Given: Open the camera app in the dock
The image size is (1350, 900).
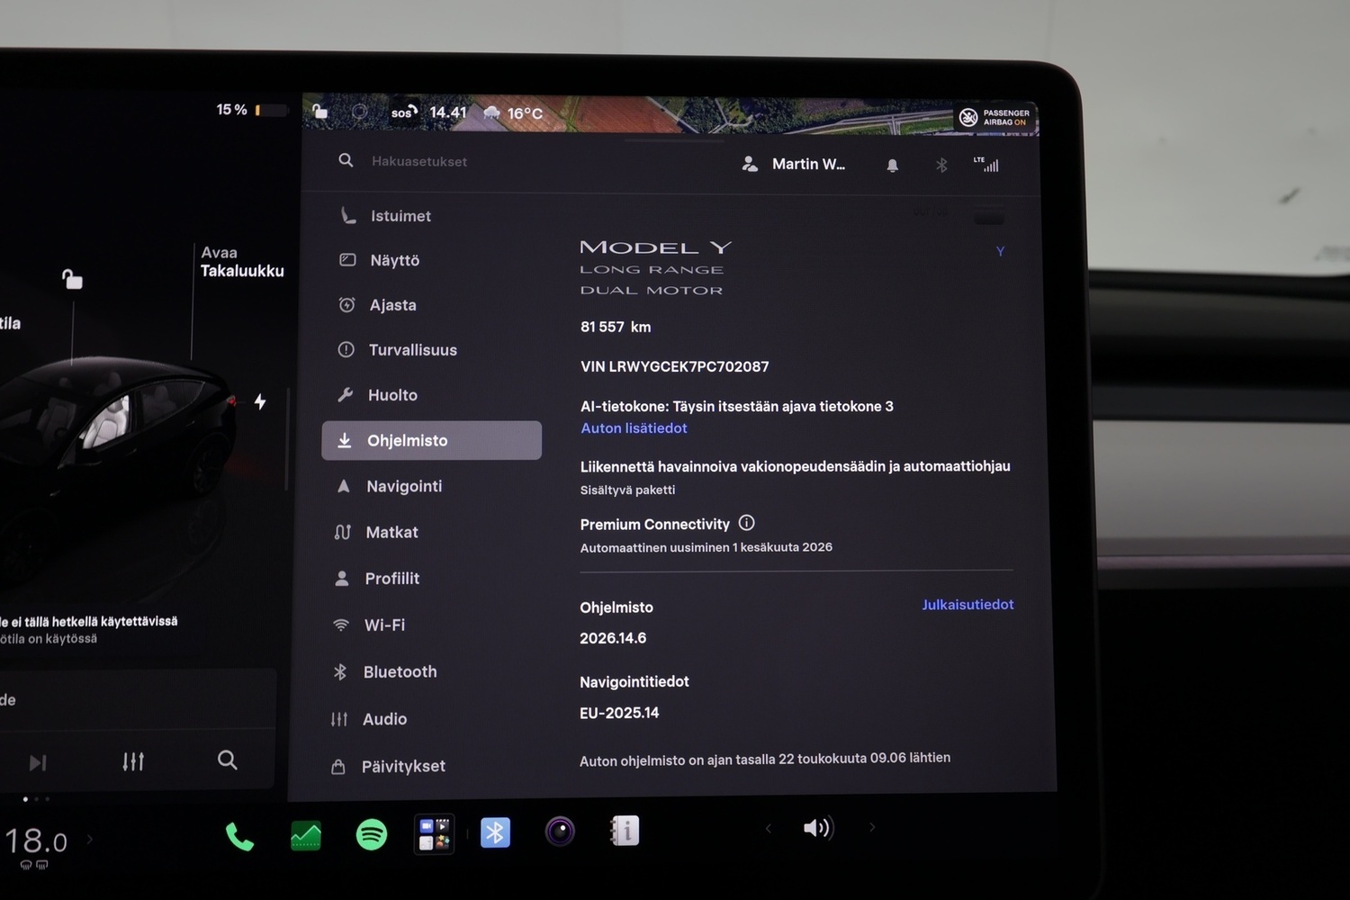Looking at the screenshot, I should pyautogui.click(x=560, y=831).
